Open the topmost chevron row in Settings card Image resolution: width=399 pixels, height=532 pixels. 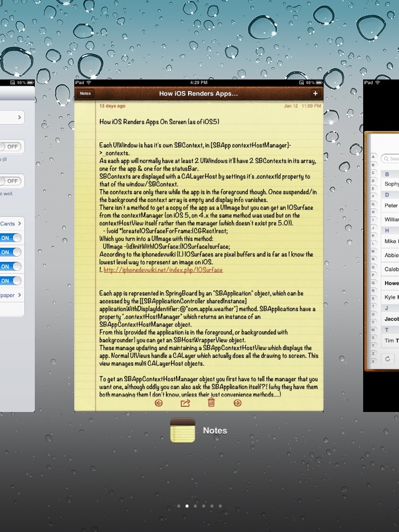pos(12,117)
